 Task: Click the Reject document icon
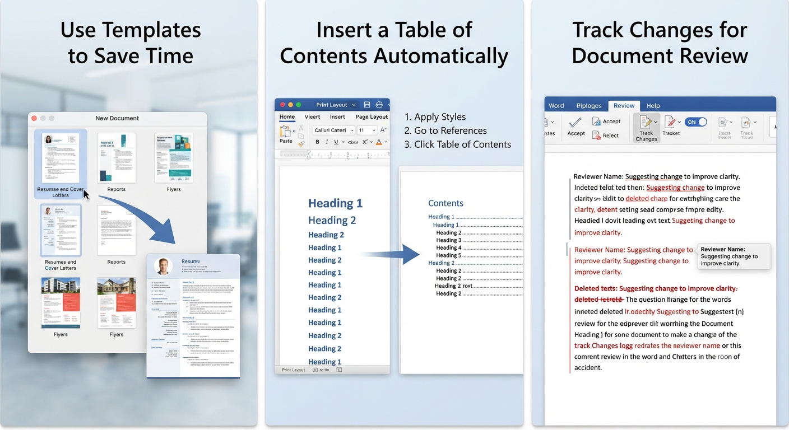click(x=596, y=135)
